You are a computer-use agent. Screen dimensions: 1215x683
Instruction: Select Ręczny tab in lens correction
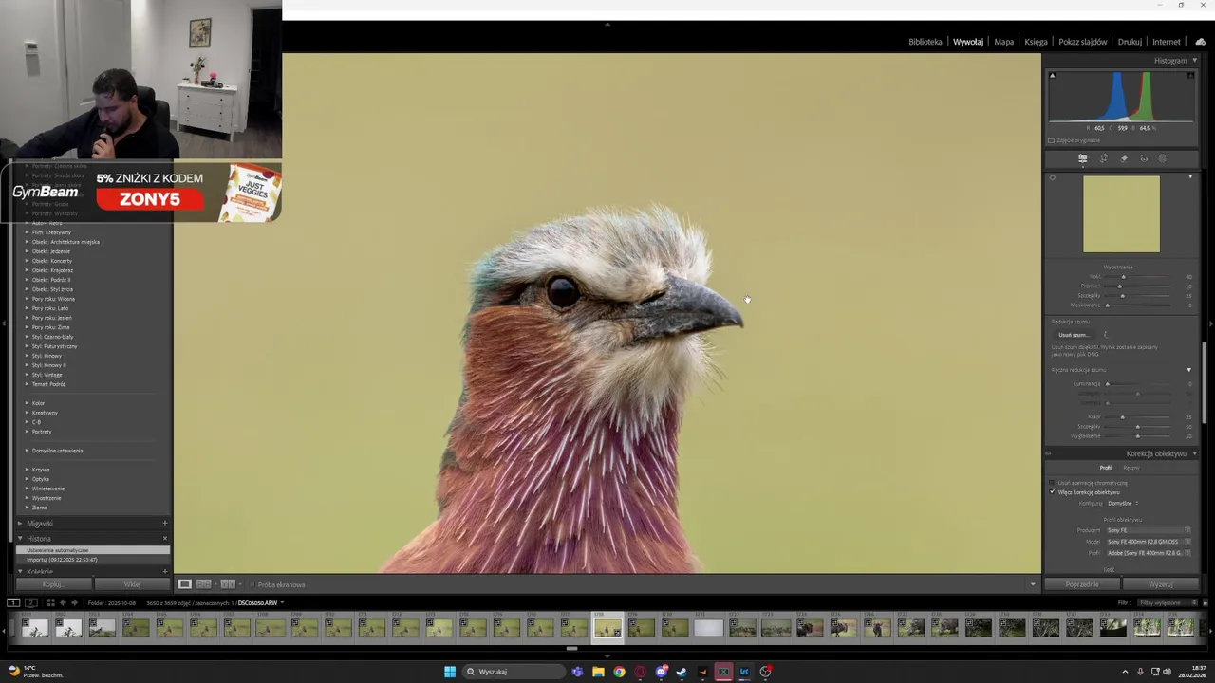tap(1131, 468)
